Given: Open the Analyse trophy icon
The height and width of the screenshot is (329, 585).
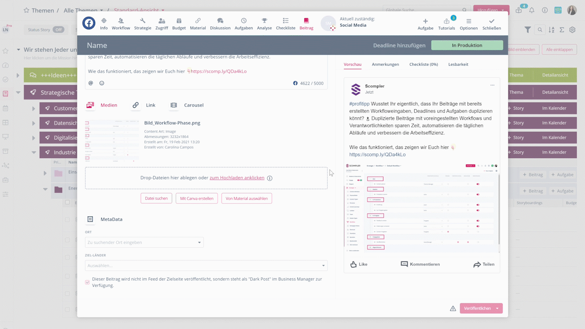Looking at the screenshot, I should 264,21.
